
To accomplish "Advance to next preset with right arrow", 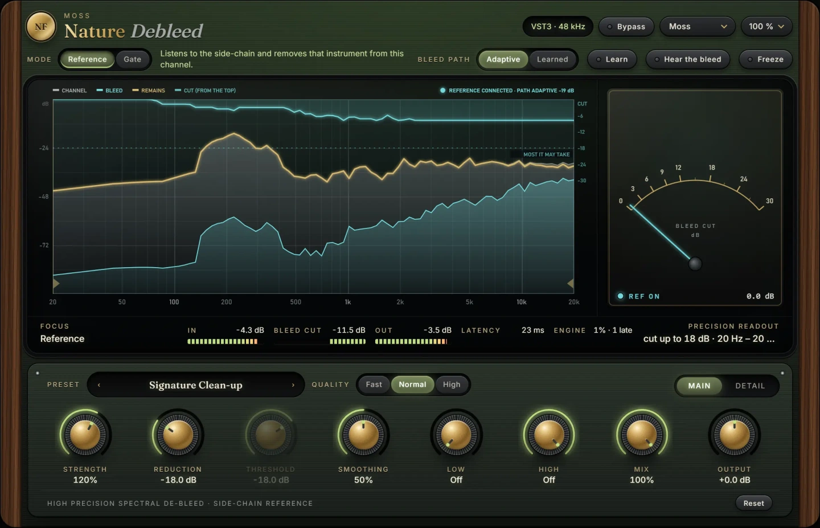I will click(x=293, y=385).
